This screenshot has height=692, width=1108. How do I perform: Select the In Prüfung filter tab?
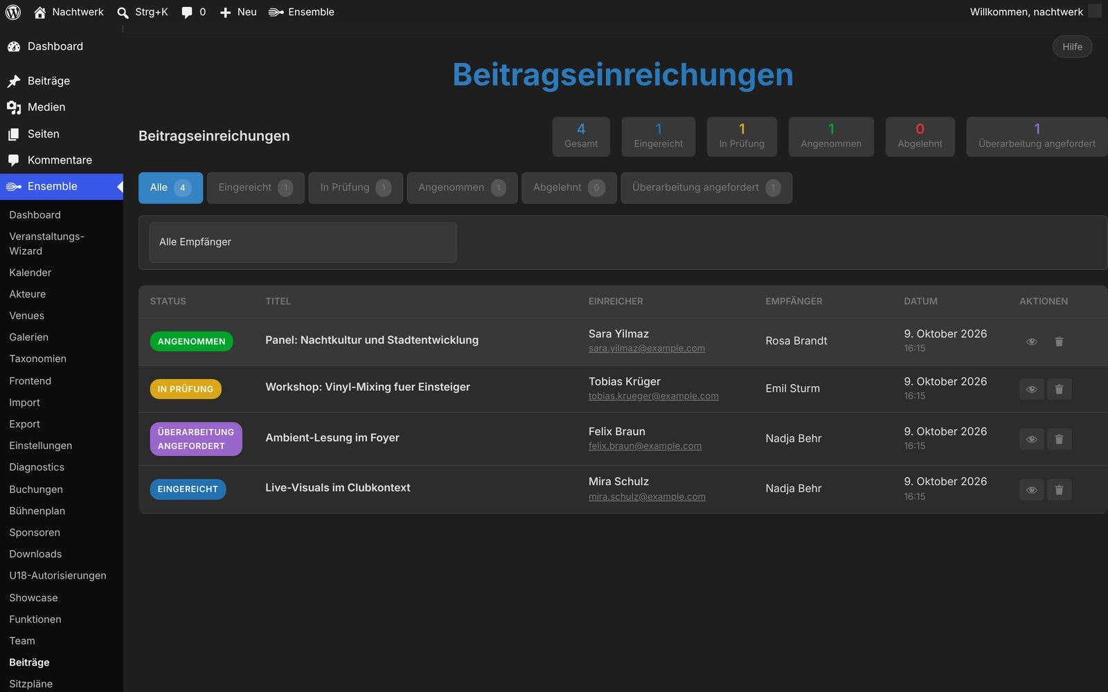point(355,188)
